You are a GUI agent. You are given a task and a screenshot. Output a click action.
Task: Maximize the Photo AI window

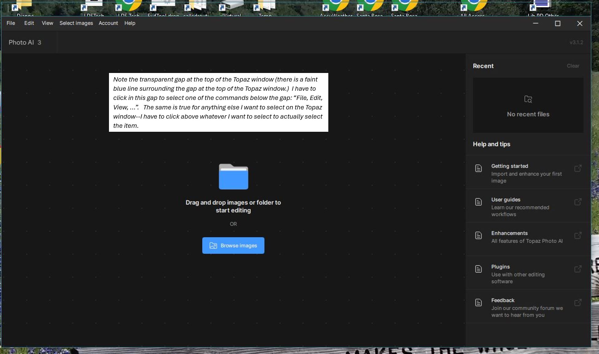(558, 24)
